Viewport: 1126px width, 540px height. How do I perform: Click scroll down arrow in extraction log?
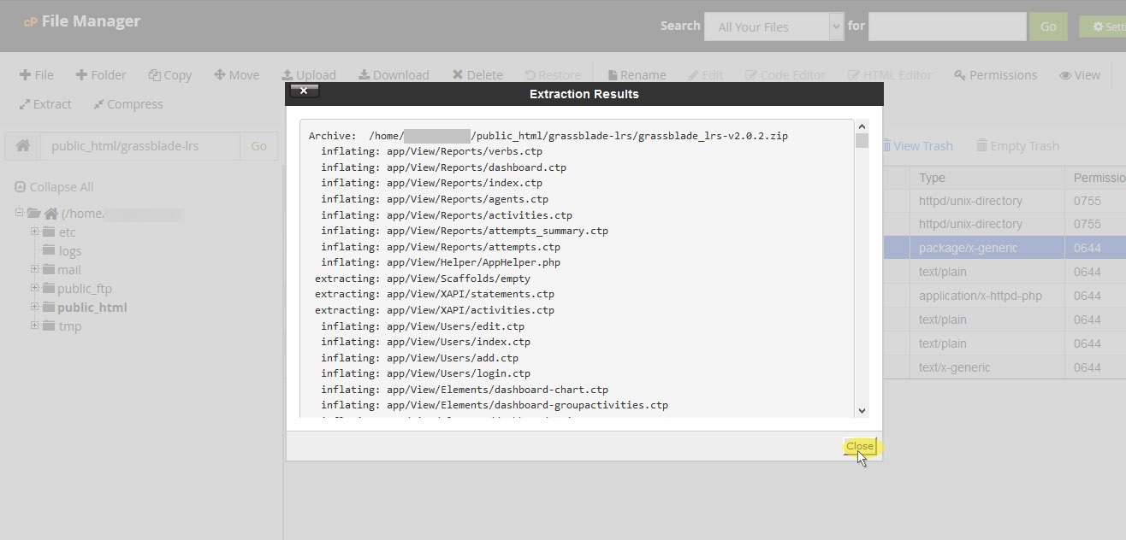tap(862, 411)
